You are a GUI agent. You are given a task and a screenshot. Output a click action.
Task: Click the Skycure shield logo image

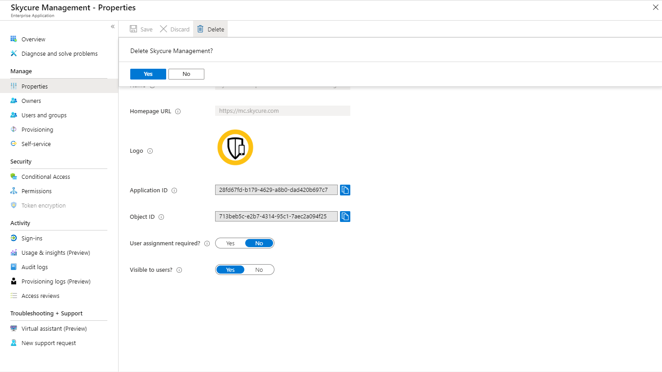[x=235, y=147]
